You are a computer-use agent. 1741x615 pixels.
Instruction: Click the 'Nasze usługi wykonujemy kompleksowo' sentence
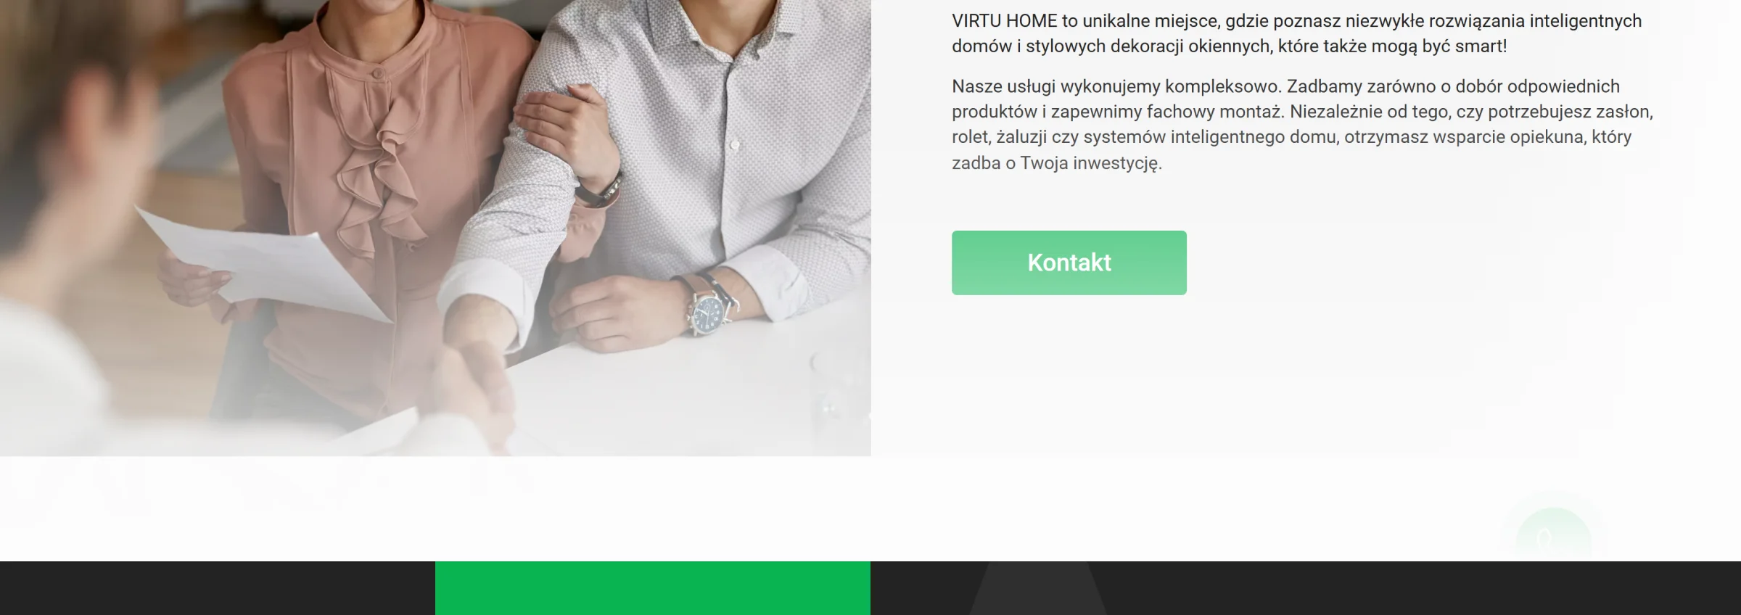(1116, 87)
